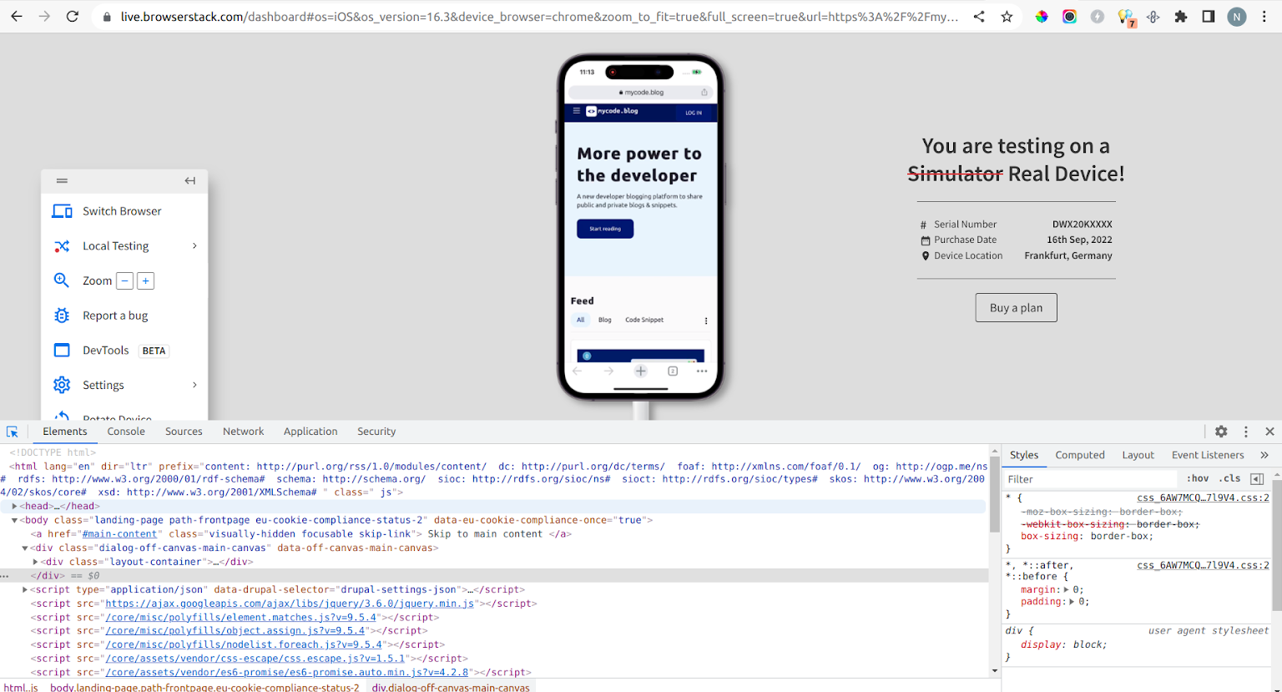Open the Security tab
This screenshot has width=1282, height=692.
(376, 432)
